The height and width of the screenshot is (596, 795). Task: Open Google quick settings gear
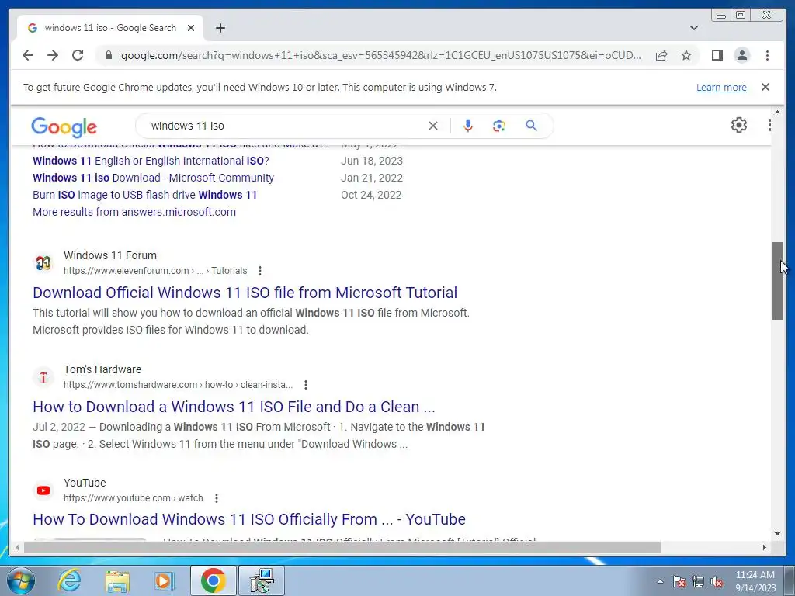click(x=739, y=125)
